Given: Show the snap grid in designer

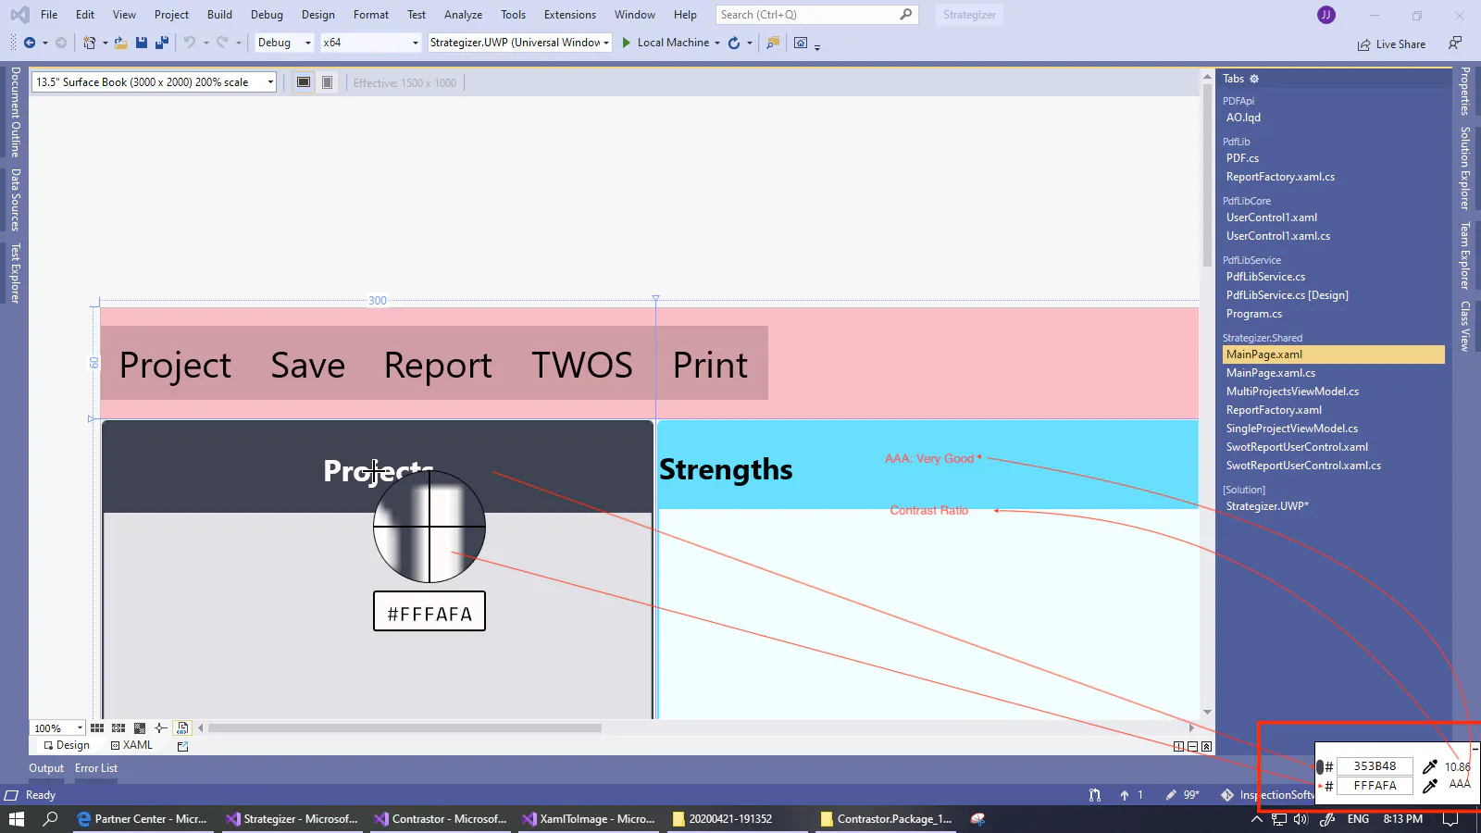Looking at the screenshot, I should [97, 728].
